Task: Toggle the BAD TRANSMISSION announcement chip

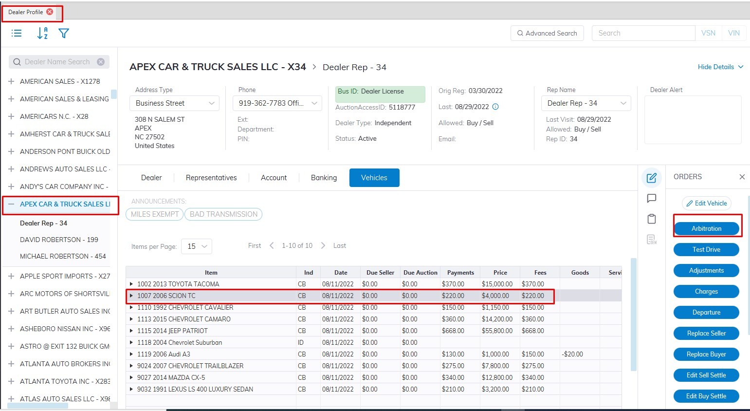Action: [223, 214]
